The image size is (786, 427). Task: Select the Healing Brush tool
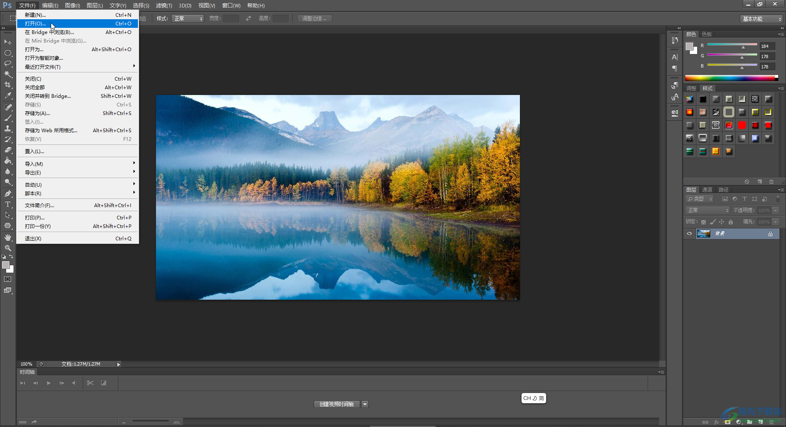coord(8,107)
